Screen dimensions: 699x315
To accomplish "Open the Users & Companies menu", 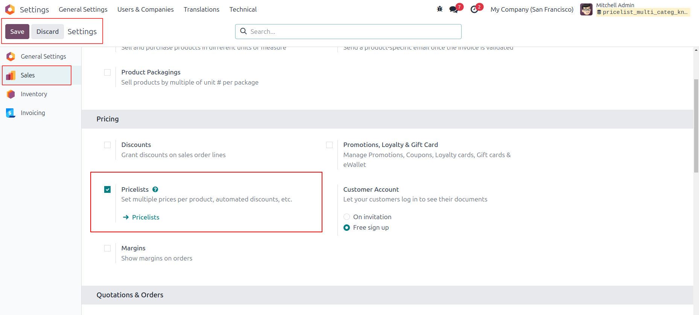I will [x=146, y=9].
